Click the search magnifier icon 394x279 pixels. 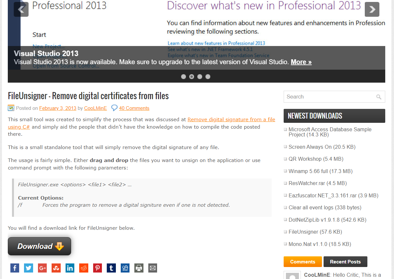378,97
